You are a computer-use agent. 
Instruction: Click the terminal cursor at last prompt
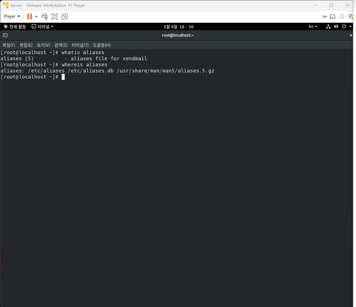point(63,77)
